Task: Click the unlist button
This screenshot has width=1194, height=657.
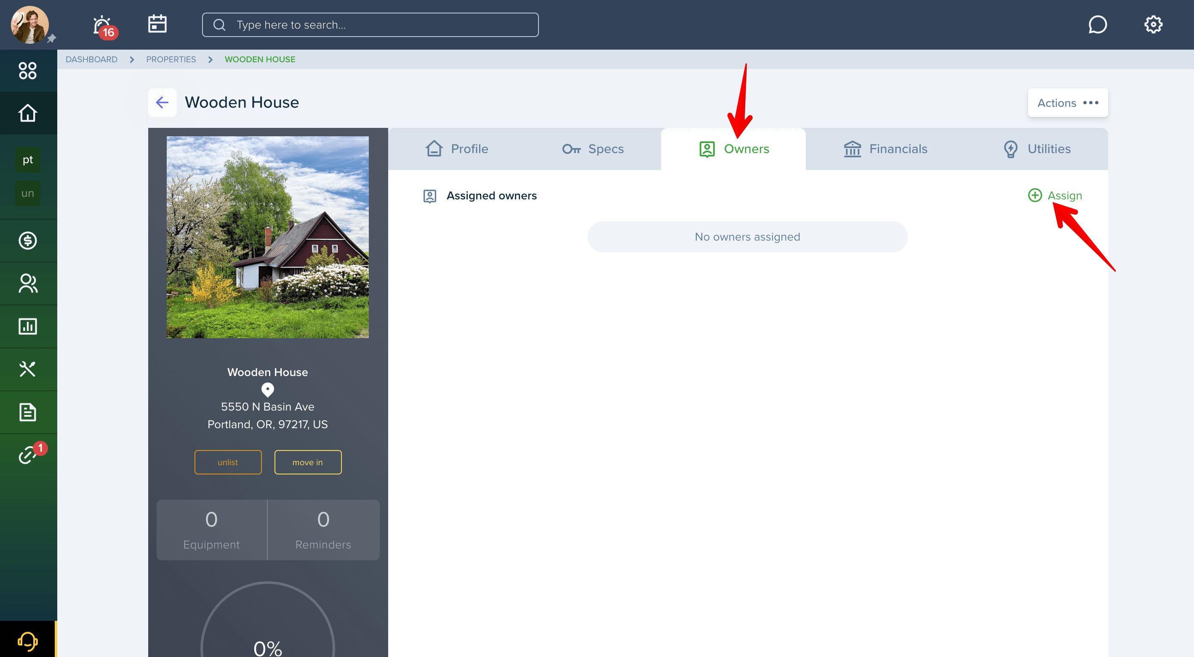Action: [228, 462]
